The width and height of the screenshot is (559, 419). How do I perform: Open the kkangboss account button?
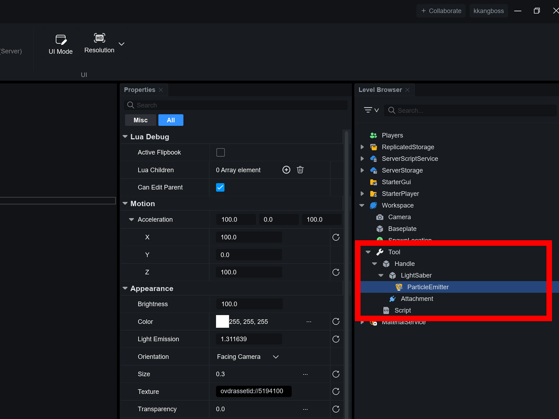pyautogui.click(x=488, y=11)
